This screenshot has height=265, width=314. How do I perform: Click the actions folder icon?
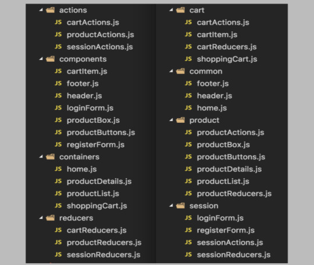(50, 10)
